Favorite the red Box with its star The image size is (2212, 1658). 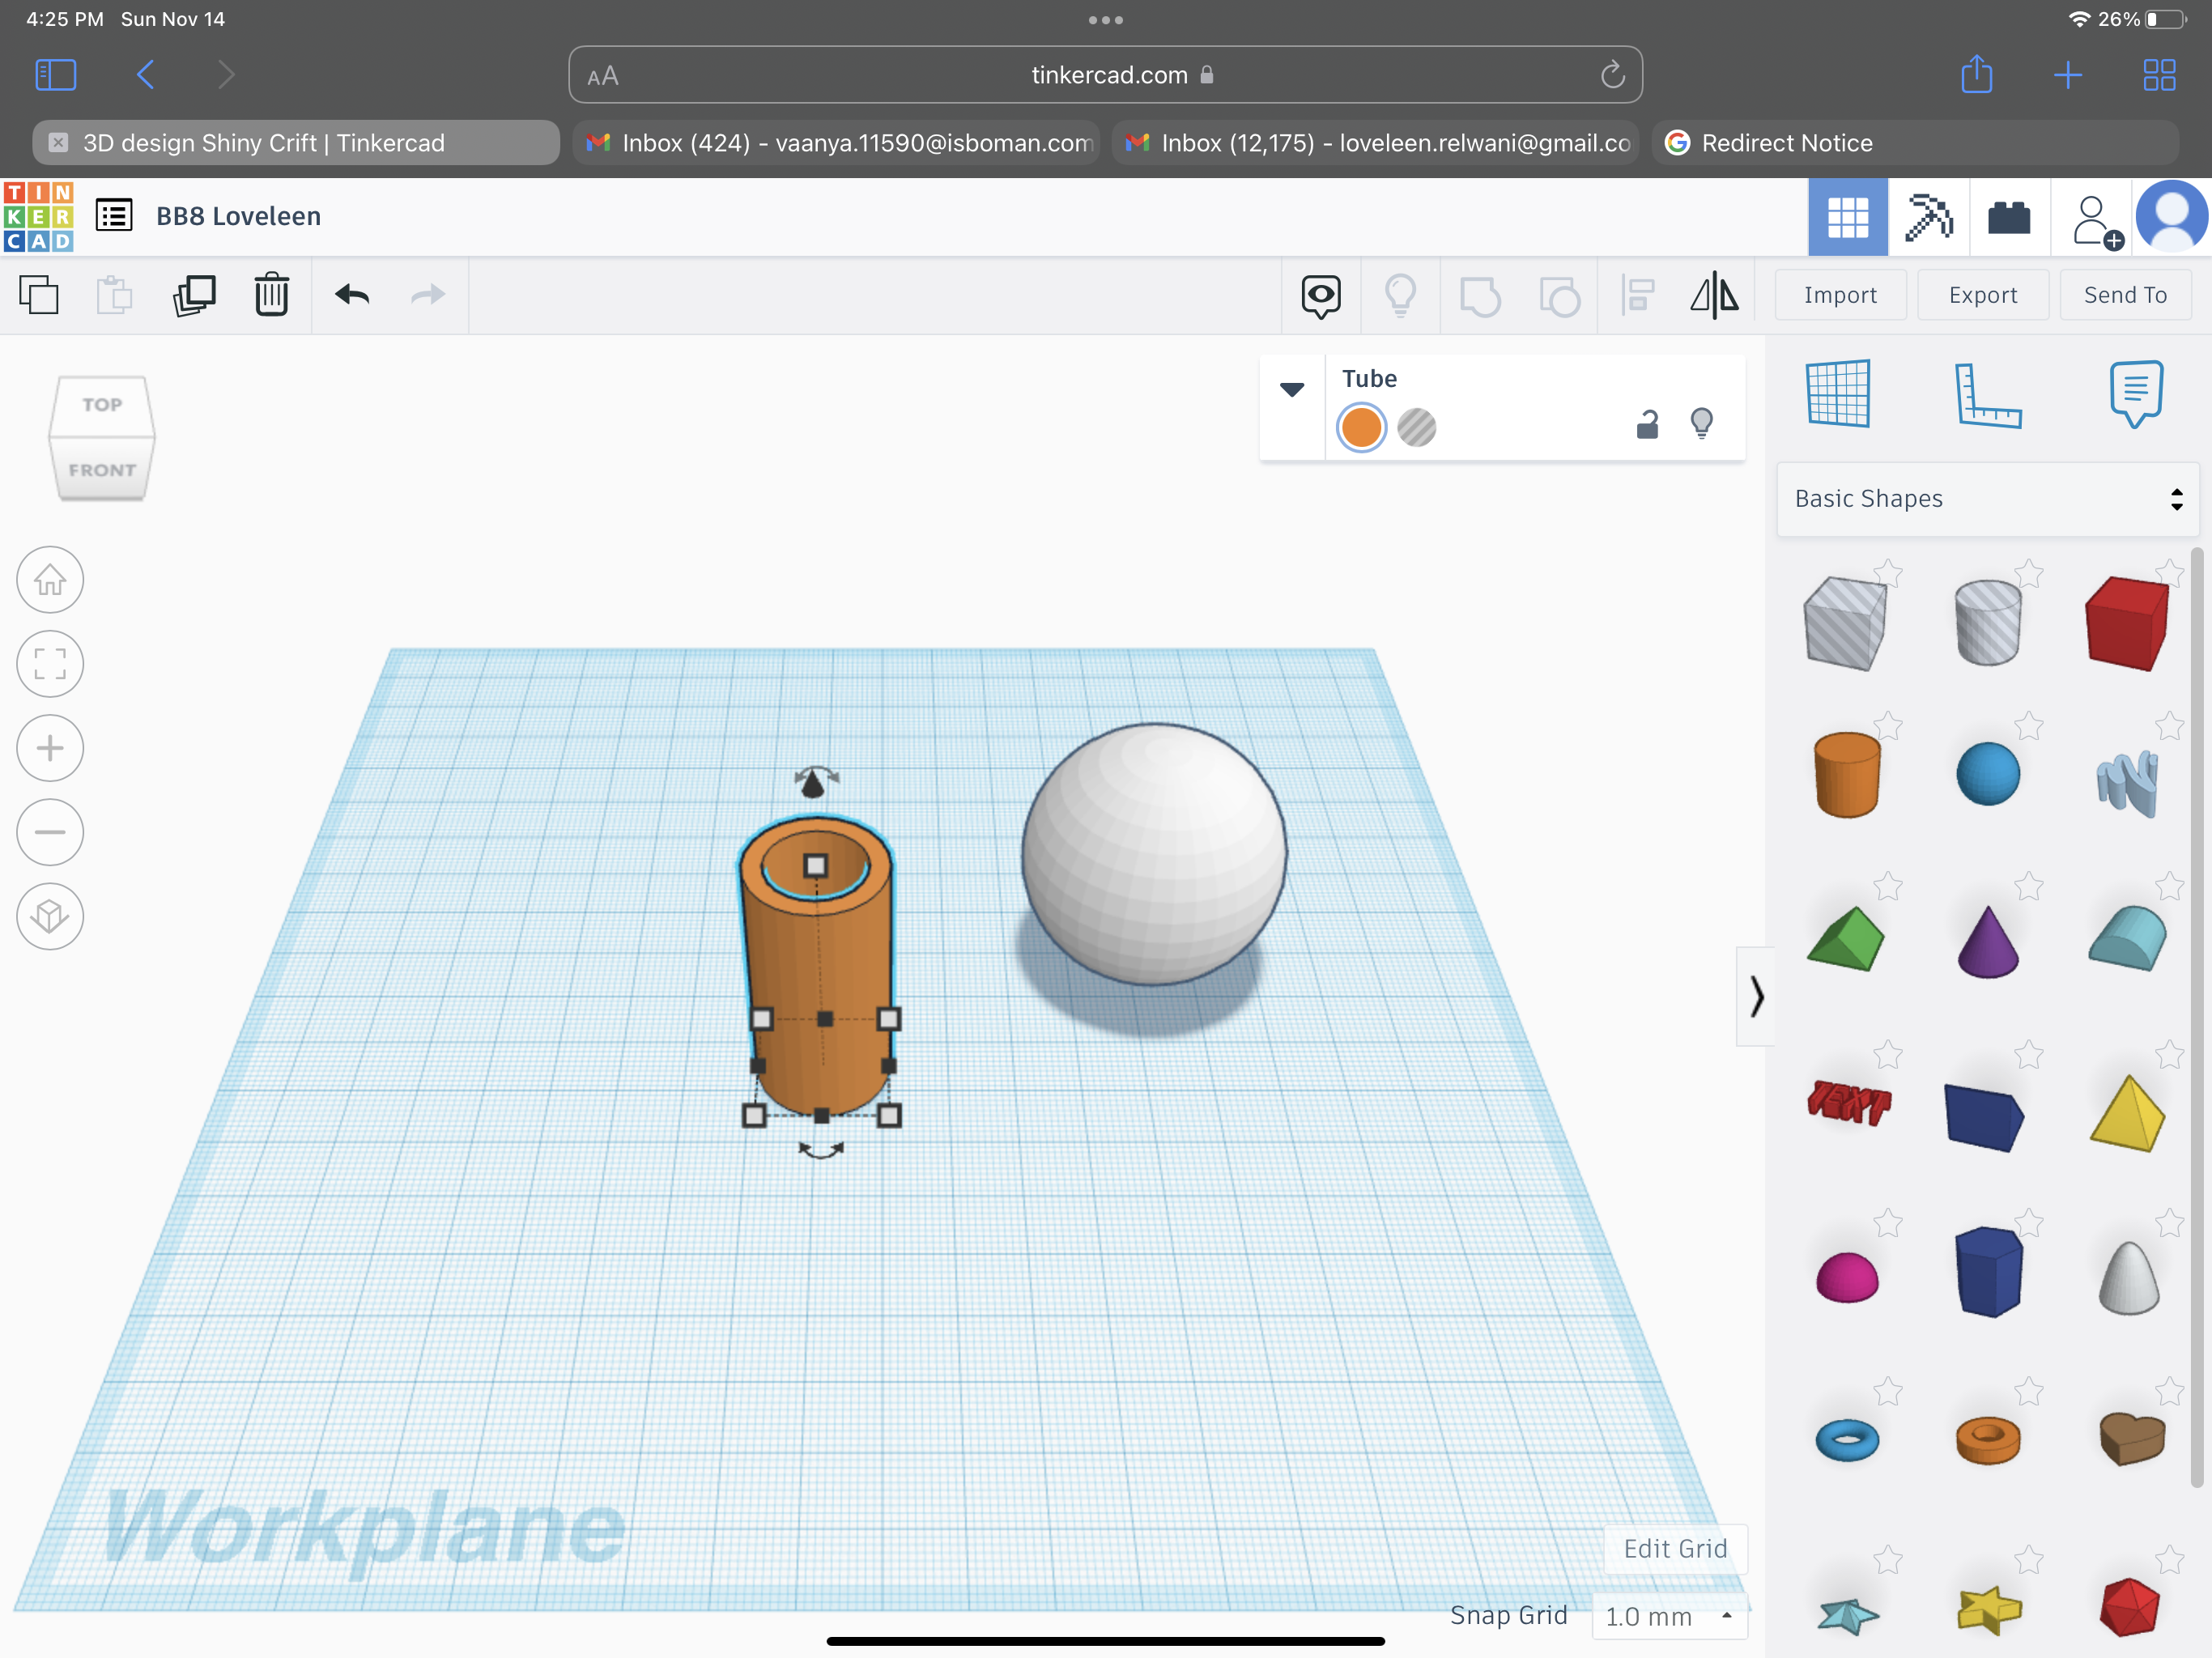tap(2169, 573)
